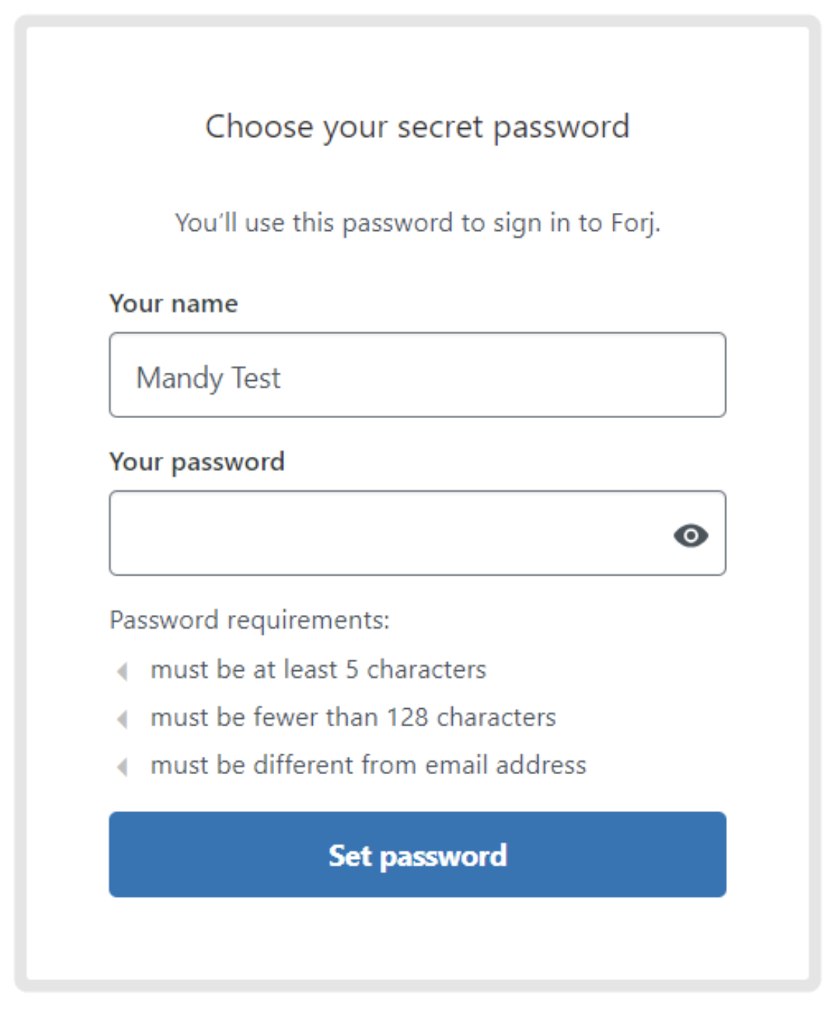
Task: Click the 'Your name' field label
Action: click(173, 303)
